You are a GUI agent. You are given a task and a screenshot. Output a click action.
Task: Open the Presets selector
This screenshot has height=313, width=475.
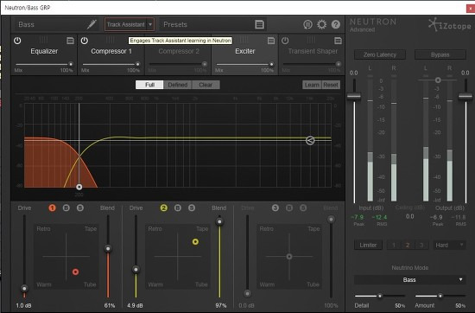[x=212, y=24]
